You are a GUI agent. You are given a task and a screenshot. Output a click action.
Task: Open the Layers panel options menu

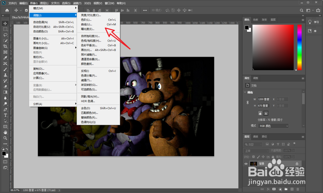tap(303, 137)
